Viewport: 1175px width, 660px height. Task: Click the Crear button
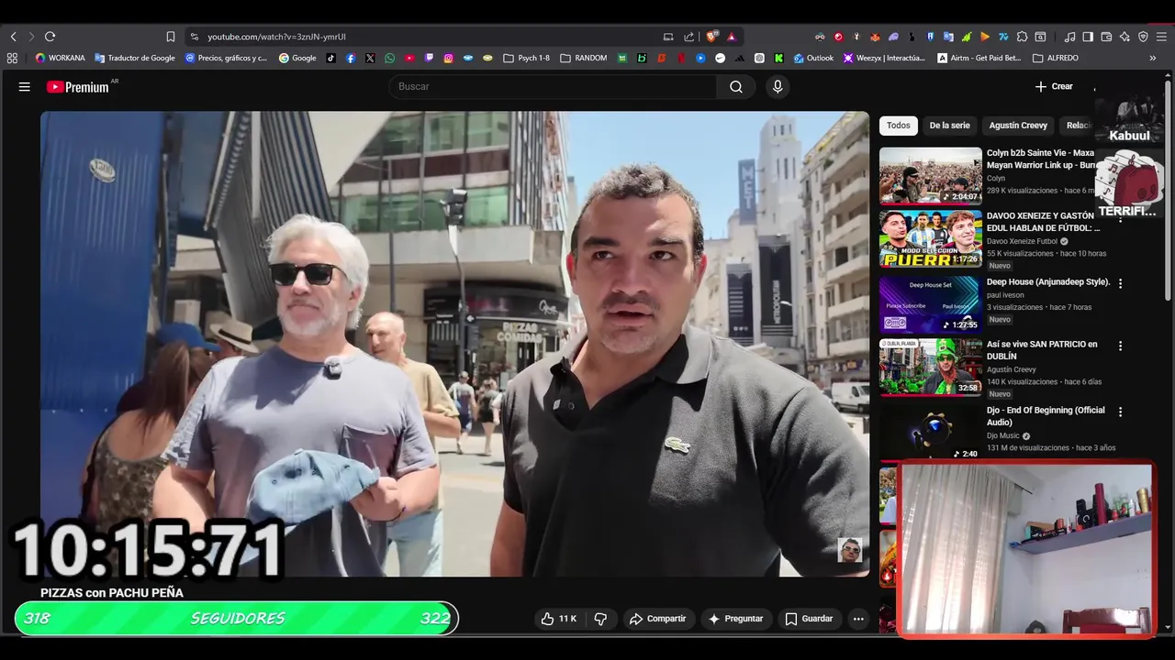coord(1054,86)
